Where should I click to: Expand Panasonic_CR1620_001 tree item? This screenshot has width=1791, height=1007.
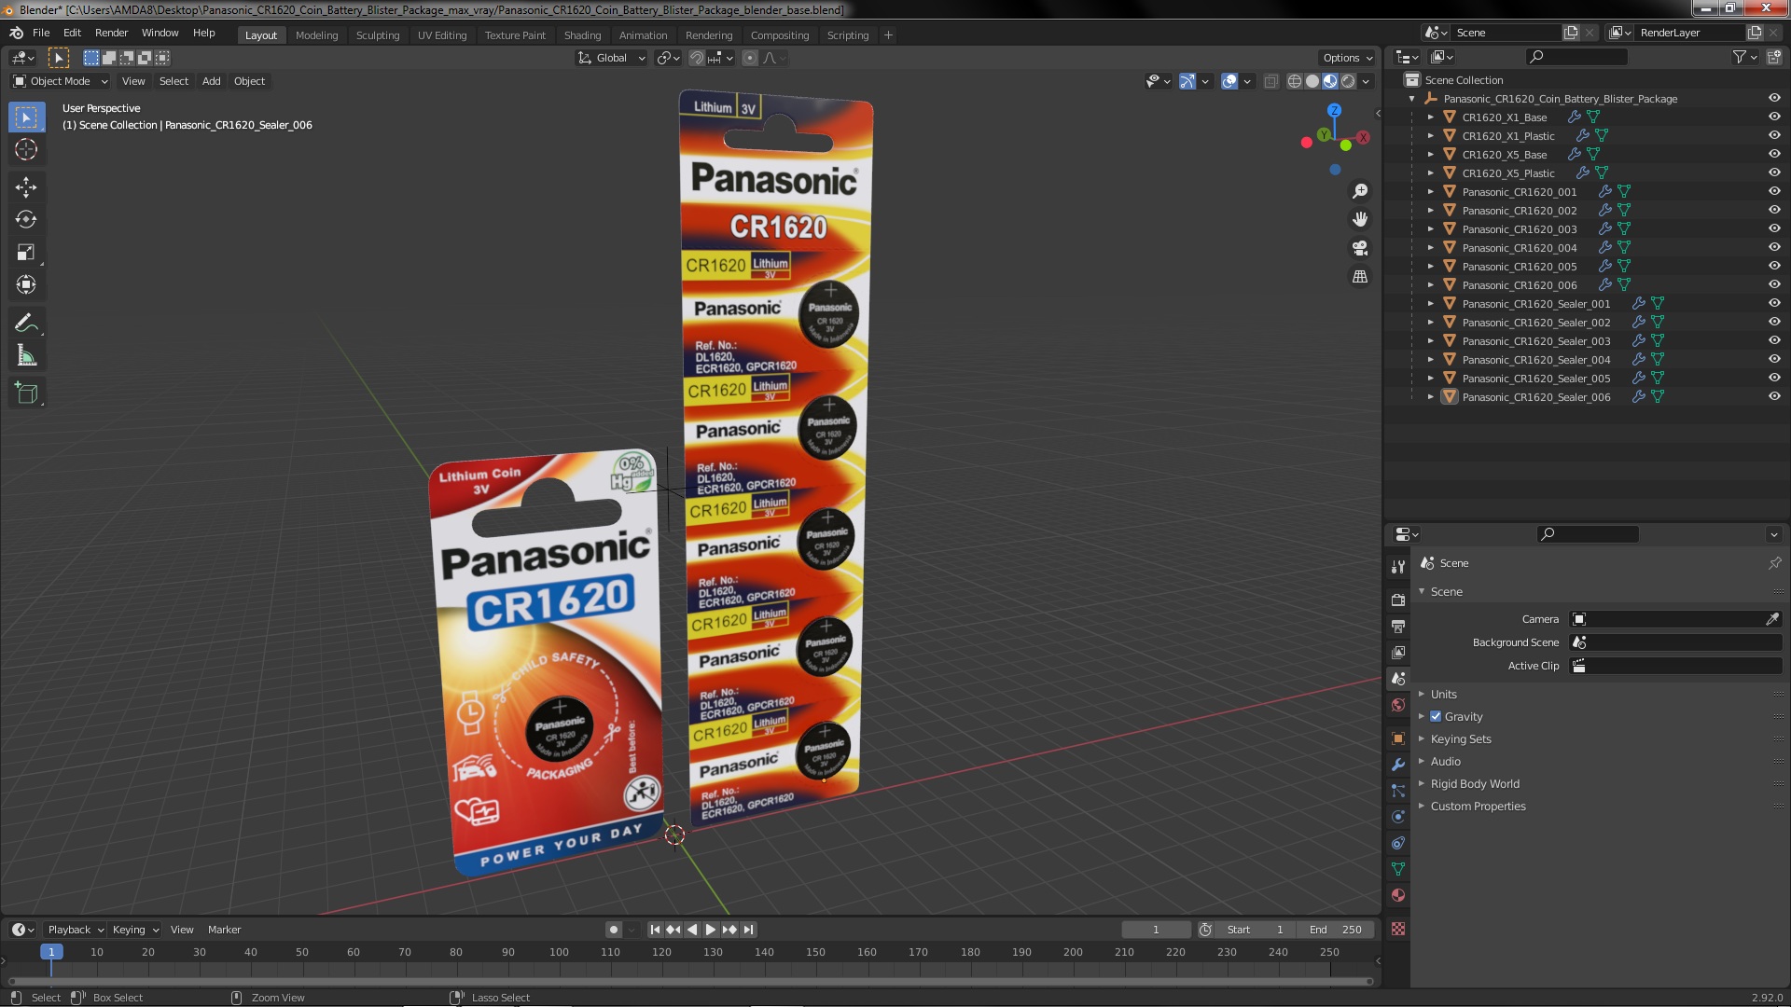click(1431, 191)
